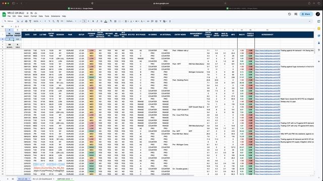
Task: Click the browser address bar
Action: tap(161, 4)
